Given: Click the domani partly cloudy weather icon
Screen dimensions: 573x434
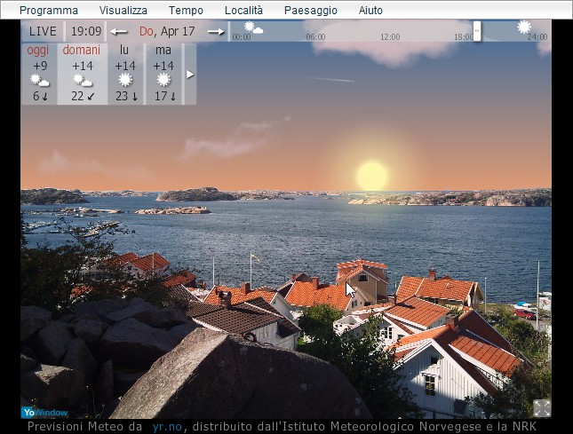Looking at the screenshot, I should [83, 80].
